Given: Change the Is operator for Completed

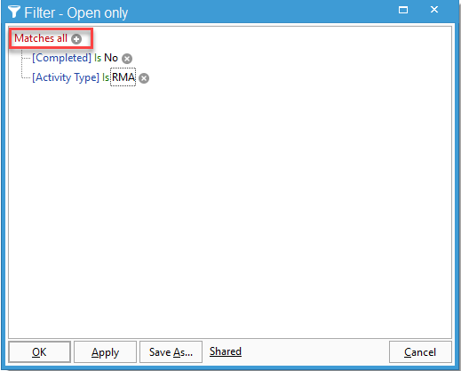Looking at the screenshot, I should [x=98, y=58].
